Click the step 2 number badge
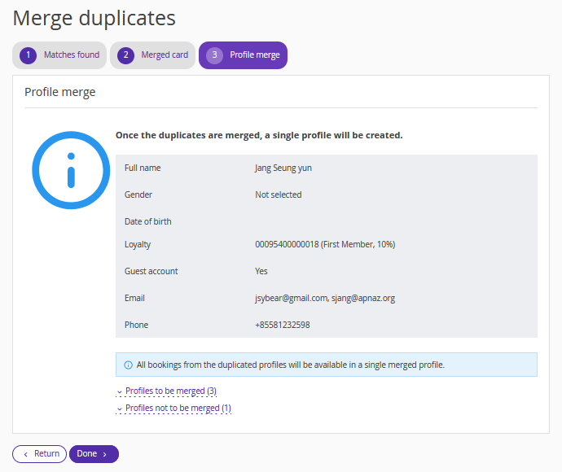Viewport: 562px width, 472px height. 125,55
